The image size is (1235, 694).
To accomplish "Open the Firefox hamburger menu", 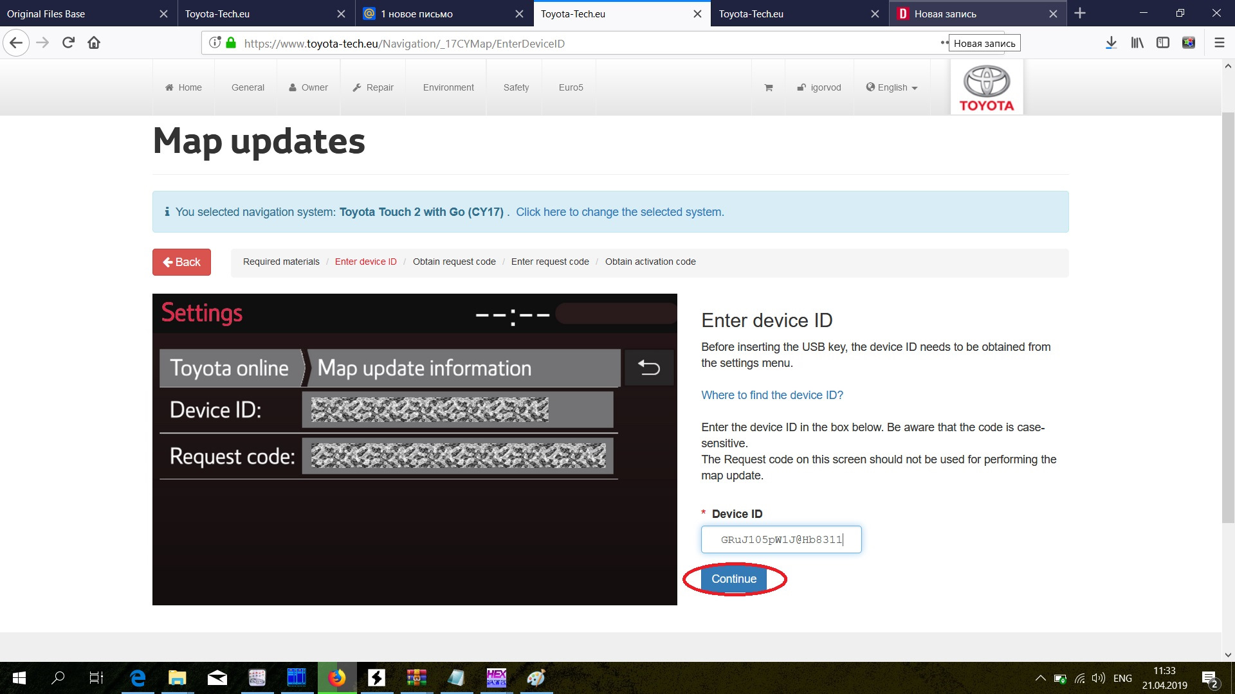I will (x=1220, y=43).
